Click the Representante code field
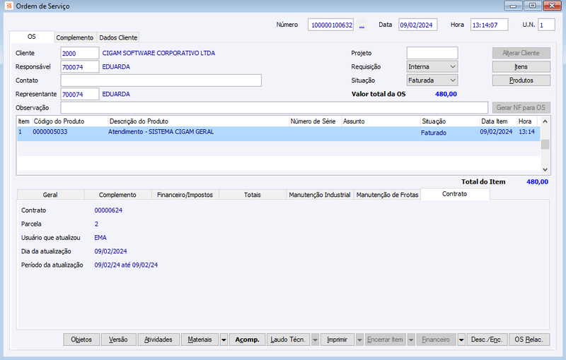This screenshot has height=360, width=566. tap(80, 95)
